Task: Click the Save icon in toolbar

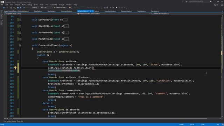Action: (x=18, y=8)
